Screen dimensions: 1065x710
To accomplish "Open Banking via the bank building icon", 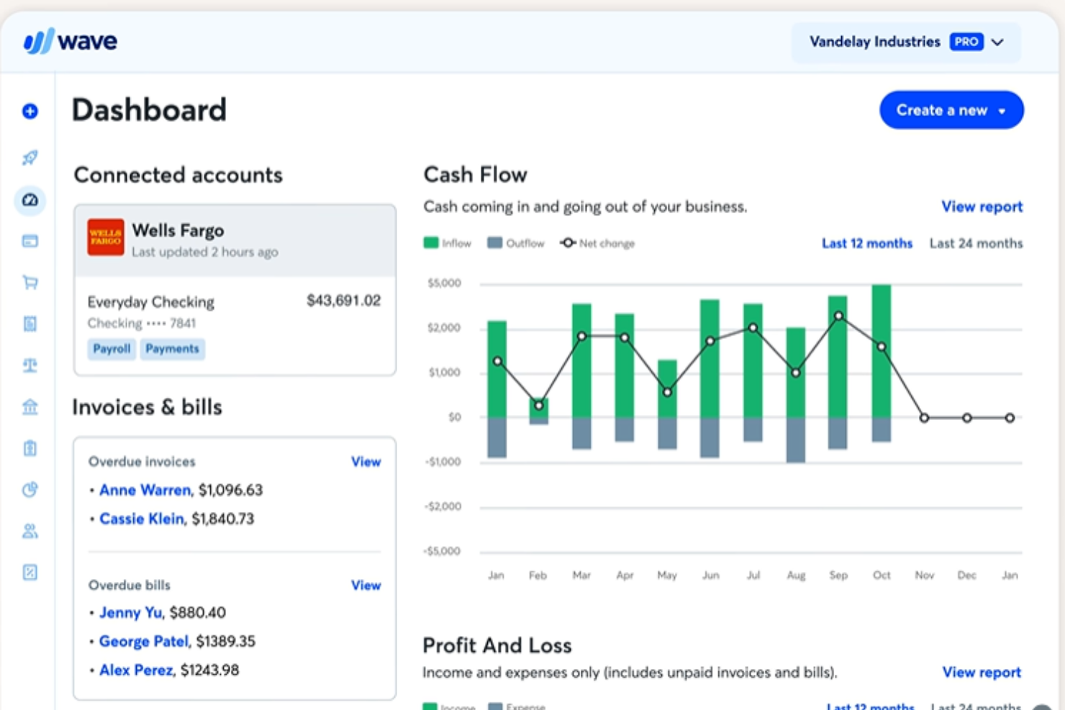I will click(x=30, y=406).
